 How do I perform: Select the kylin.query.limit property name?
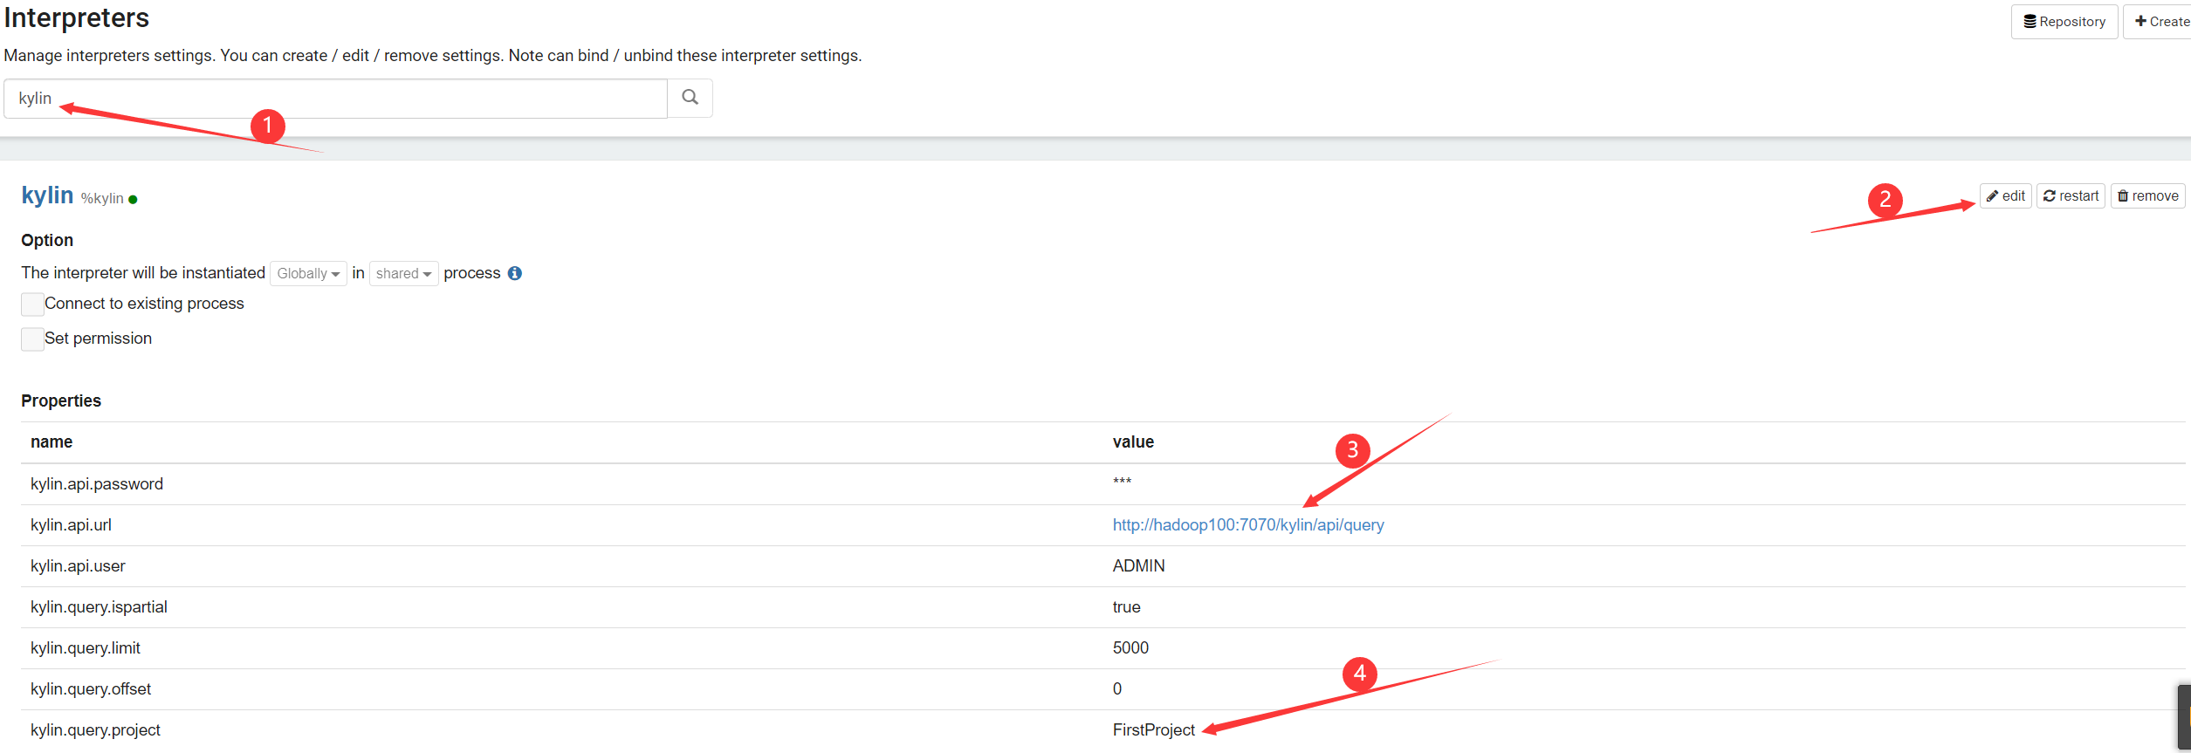click(85, 647)
